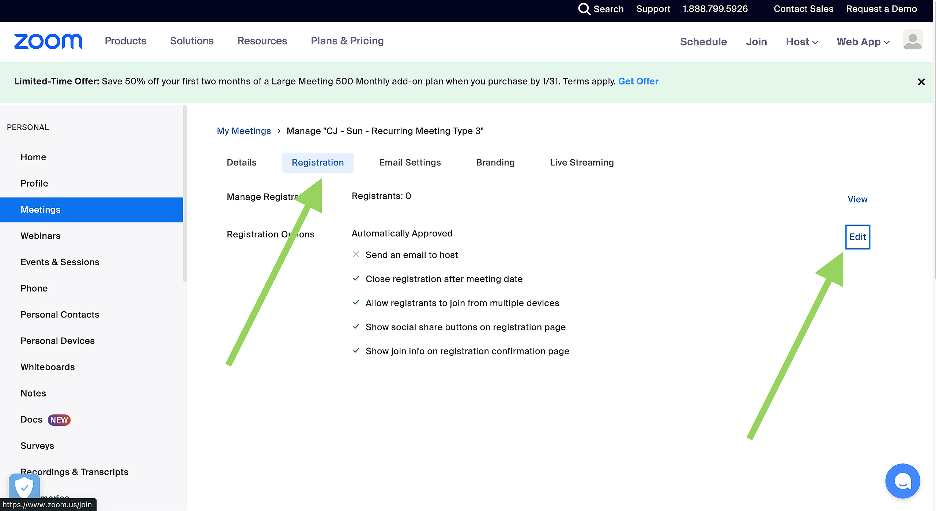Expand the Host dropdown menu

[x=802, y=42]
